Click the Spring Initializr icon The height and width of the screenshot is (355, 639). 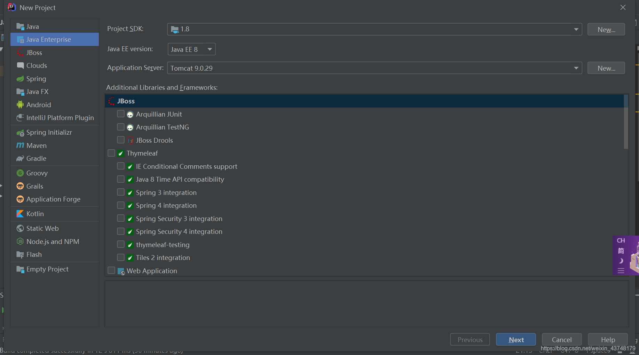point(20,133)
